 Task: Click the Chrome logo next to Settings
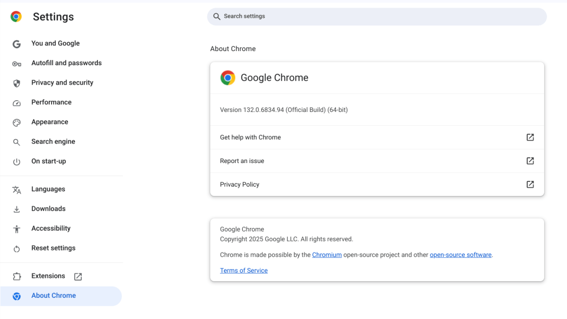pyautogui.click(x=15, y=16)
